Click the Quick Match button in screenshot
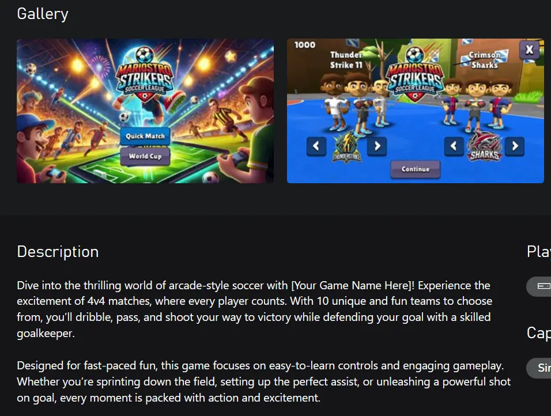Image resolution: width=551 pixels, height=416 pixels. coord(145,137)
